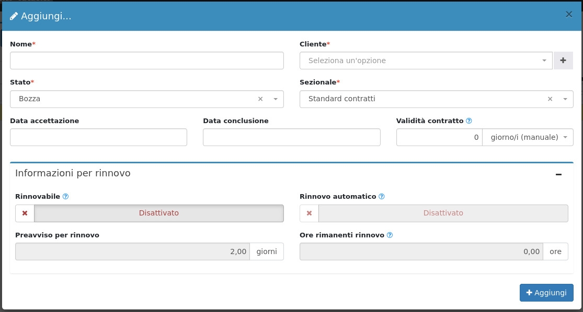The width and height of the screenshot is (583, 312).
Task: Clear the Stato selection with the x
Action: (x=260, y=99)
